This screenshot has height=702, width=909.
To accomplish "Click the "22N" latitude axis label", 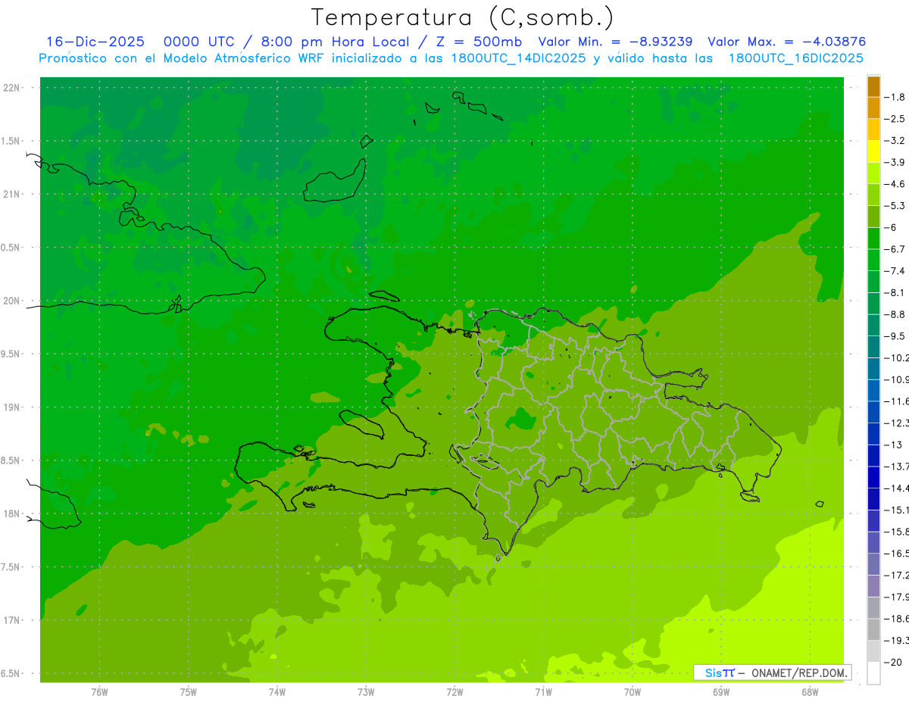I will tap(12, 88).
